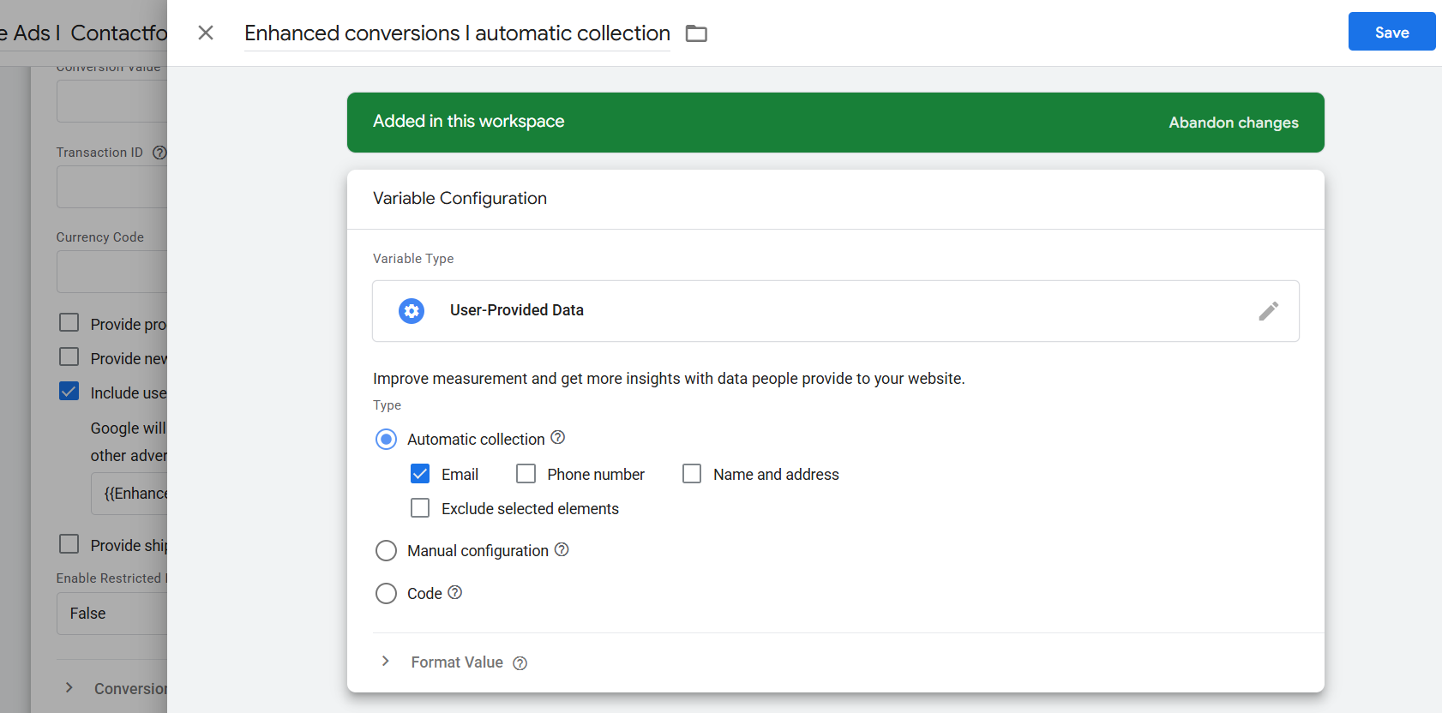Enable the Name and address checkbox

click(x=692, y=474)
